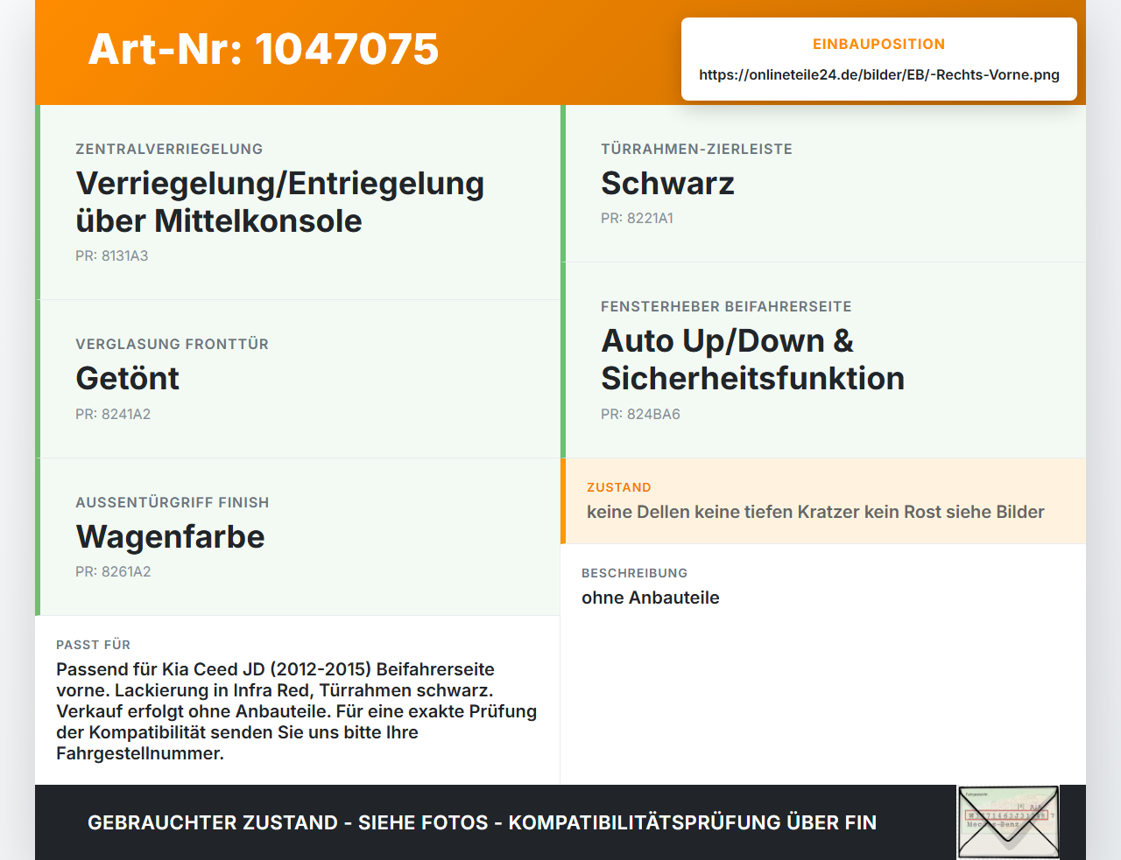
Task: Select the Wagenfarbe value
Action: pyautogui.click(x=170, y=536)
